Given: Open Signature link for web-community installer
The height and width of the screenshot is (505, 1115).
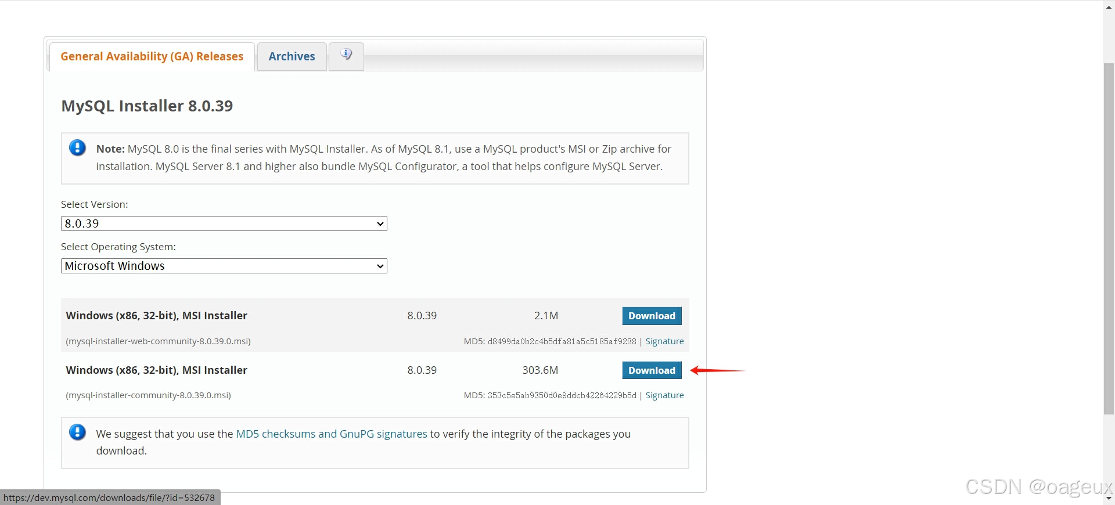Looking at the screenshot, I should point(664,341).
